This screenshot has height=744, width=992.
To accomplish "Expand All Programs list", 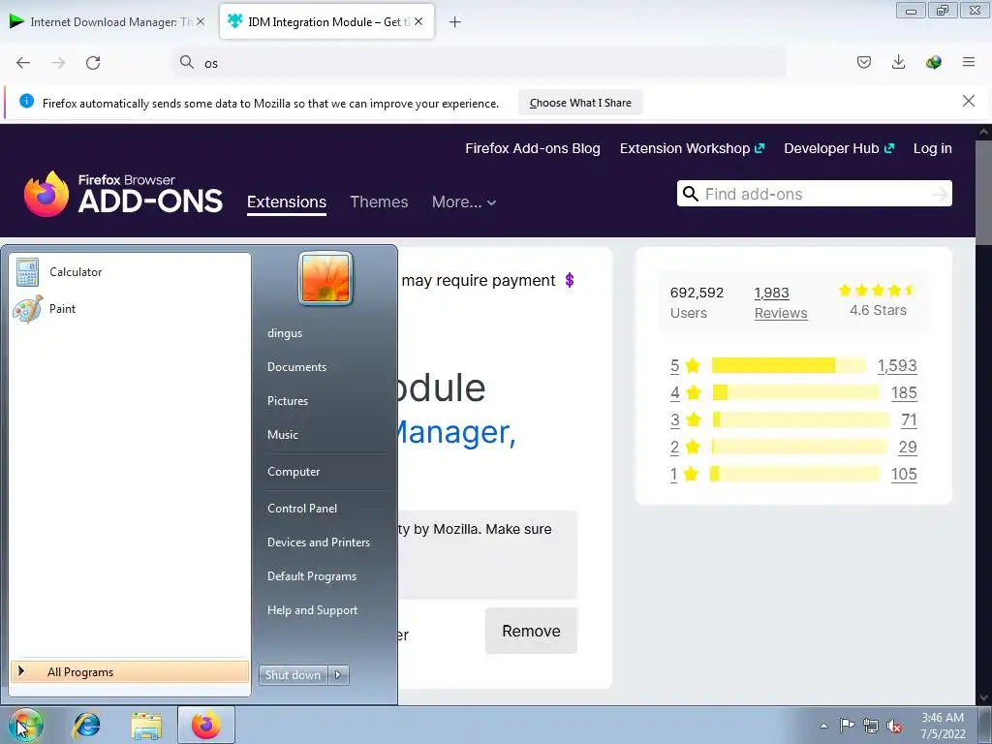I will 130,672.
